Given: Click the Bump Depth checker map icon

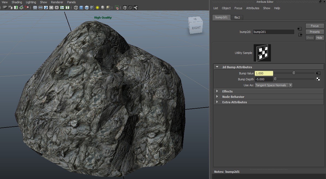Looking at the screenshot, I should [x=318, y=79].
